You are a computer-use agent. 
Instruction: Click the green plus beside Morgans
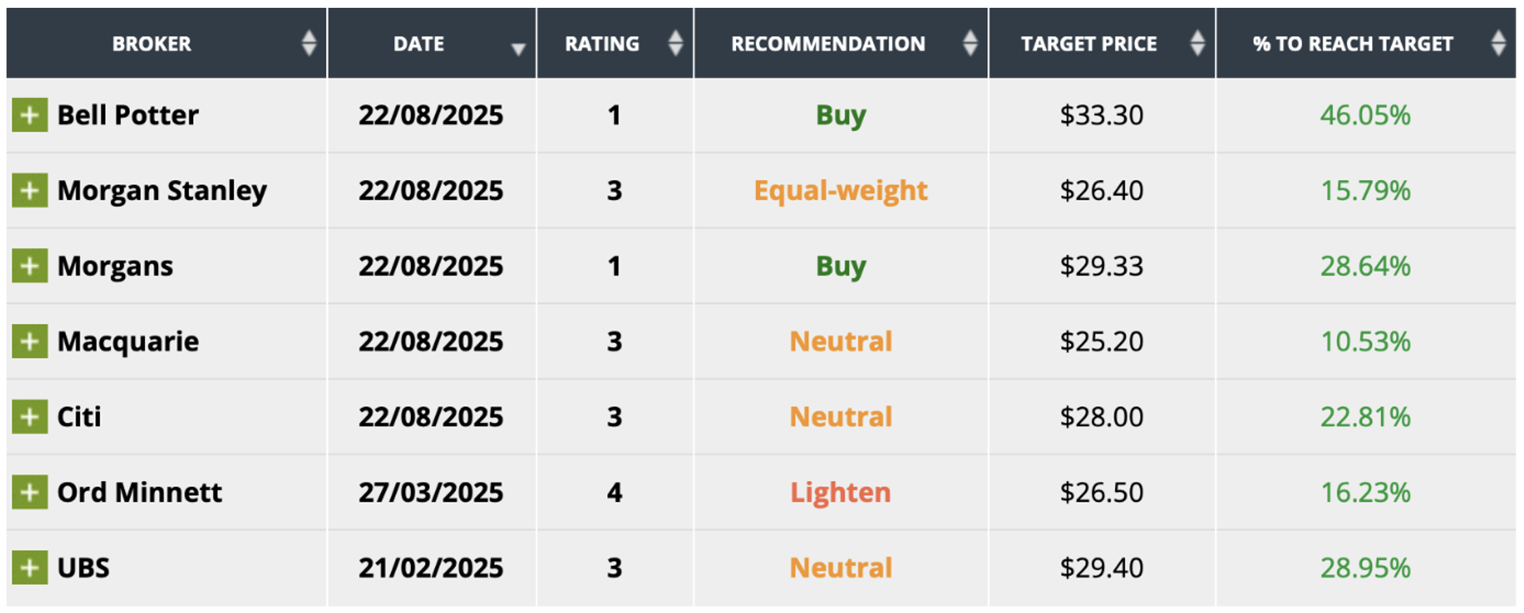[x=29, y=266]
